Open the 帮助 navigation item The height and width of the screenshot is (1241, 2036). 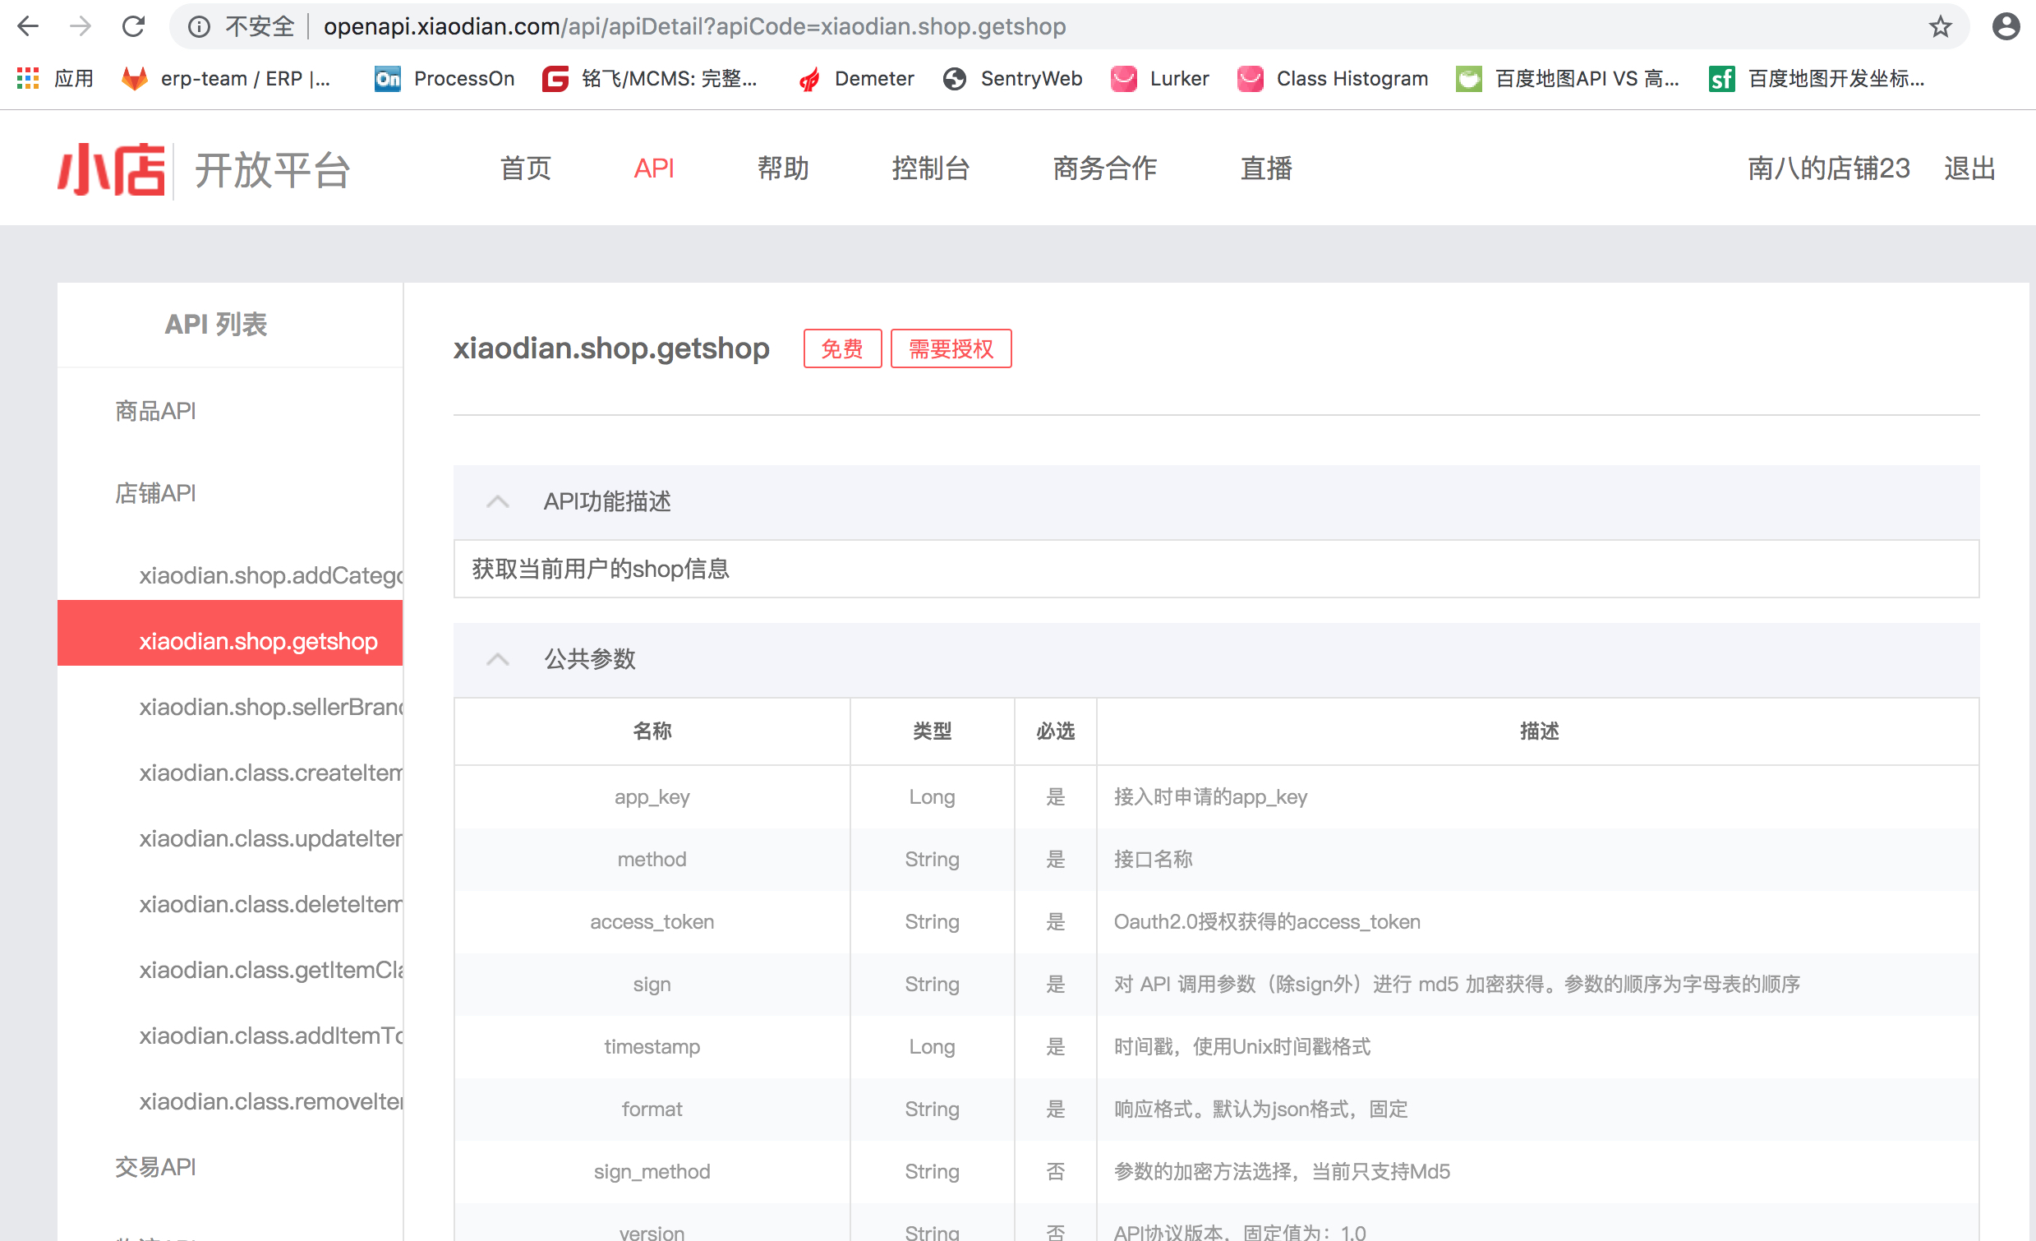pos(782,168)
